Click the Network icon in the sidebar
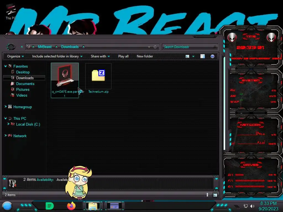This screenshot has width=283, height=212. tap(10, 135)
